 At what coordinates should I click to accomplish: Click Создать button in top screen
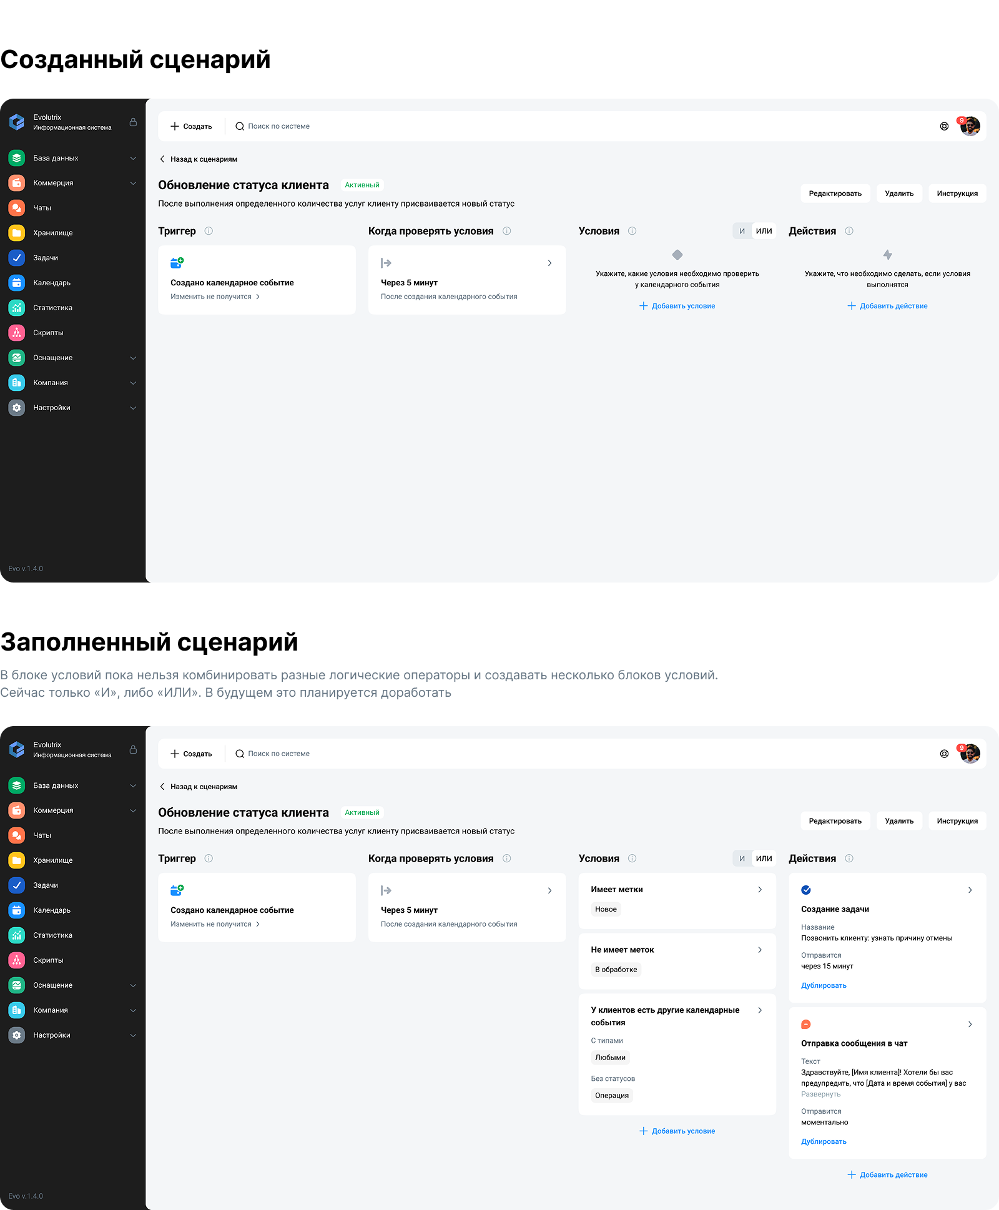191,126
